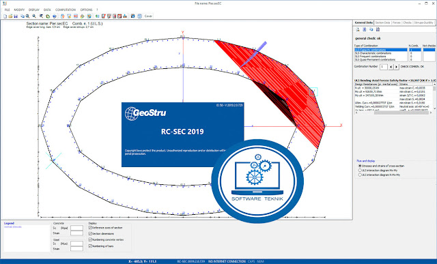Viewport: 437px width, 264px height.
Task: Switch to the Checks tab
Action: (407, 23)
